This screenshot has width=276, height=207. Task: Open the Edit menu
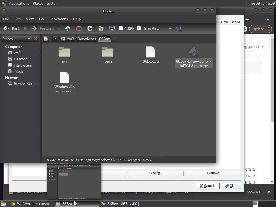[x=18, y=19]
